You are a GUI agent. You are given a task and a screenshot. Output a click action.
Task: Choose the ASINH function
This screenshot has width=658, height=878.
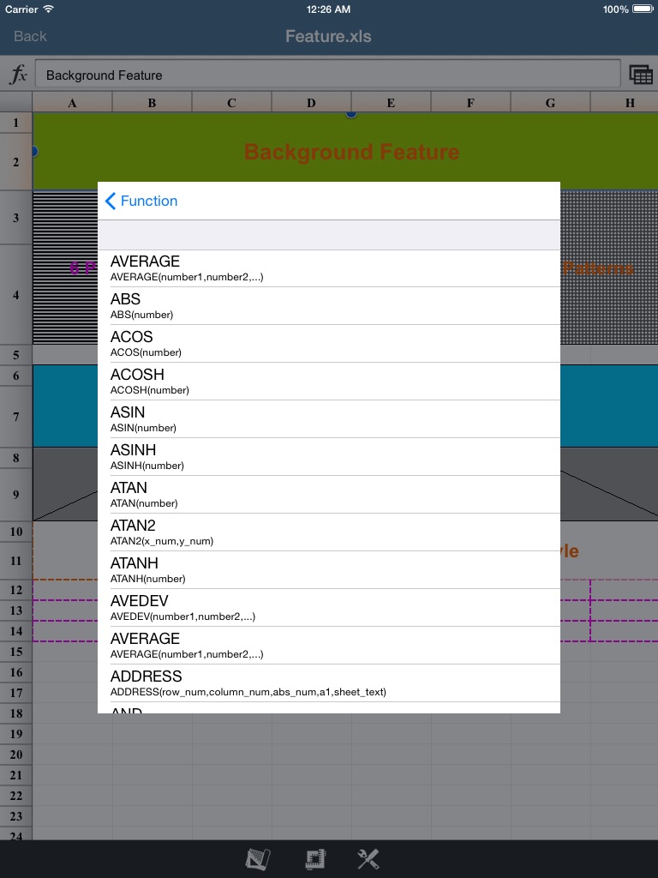click(x=329, y=457)
